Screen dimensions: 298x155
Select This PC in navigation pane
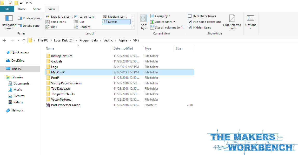click(20, 69)
